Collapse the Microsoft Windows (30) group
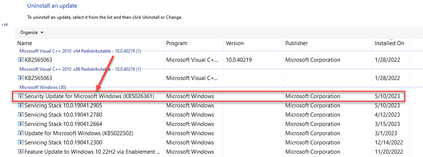 click(43, 87)
